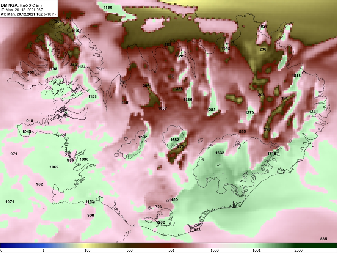Click the map value 923
This screenshot has height=253, width=337.
coord(197,230)
